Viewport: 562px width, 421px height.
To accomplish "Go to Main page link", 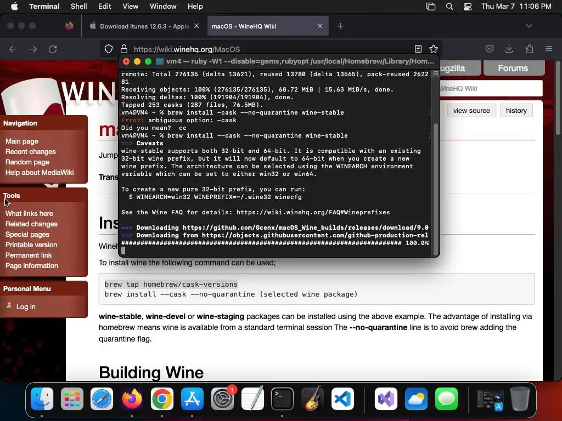I will pos(21,141).
